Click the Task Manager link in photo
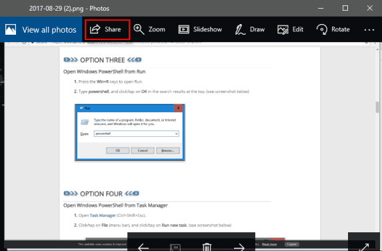 click(103, 216)
